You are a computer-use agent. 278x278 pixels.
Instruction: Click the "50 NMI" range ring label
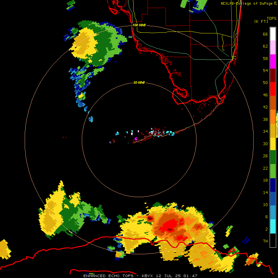(x=139, y=82)
